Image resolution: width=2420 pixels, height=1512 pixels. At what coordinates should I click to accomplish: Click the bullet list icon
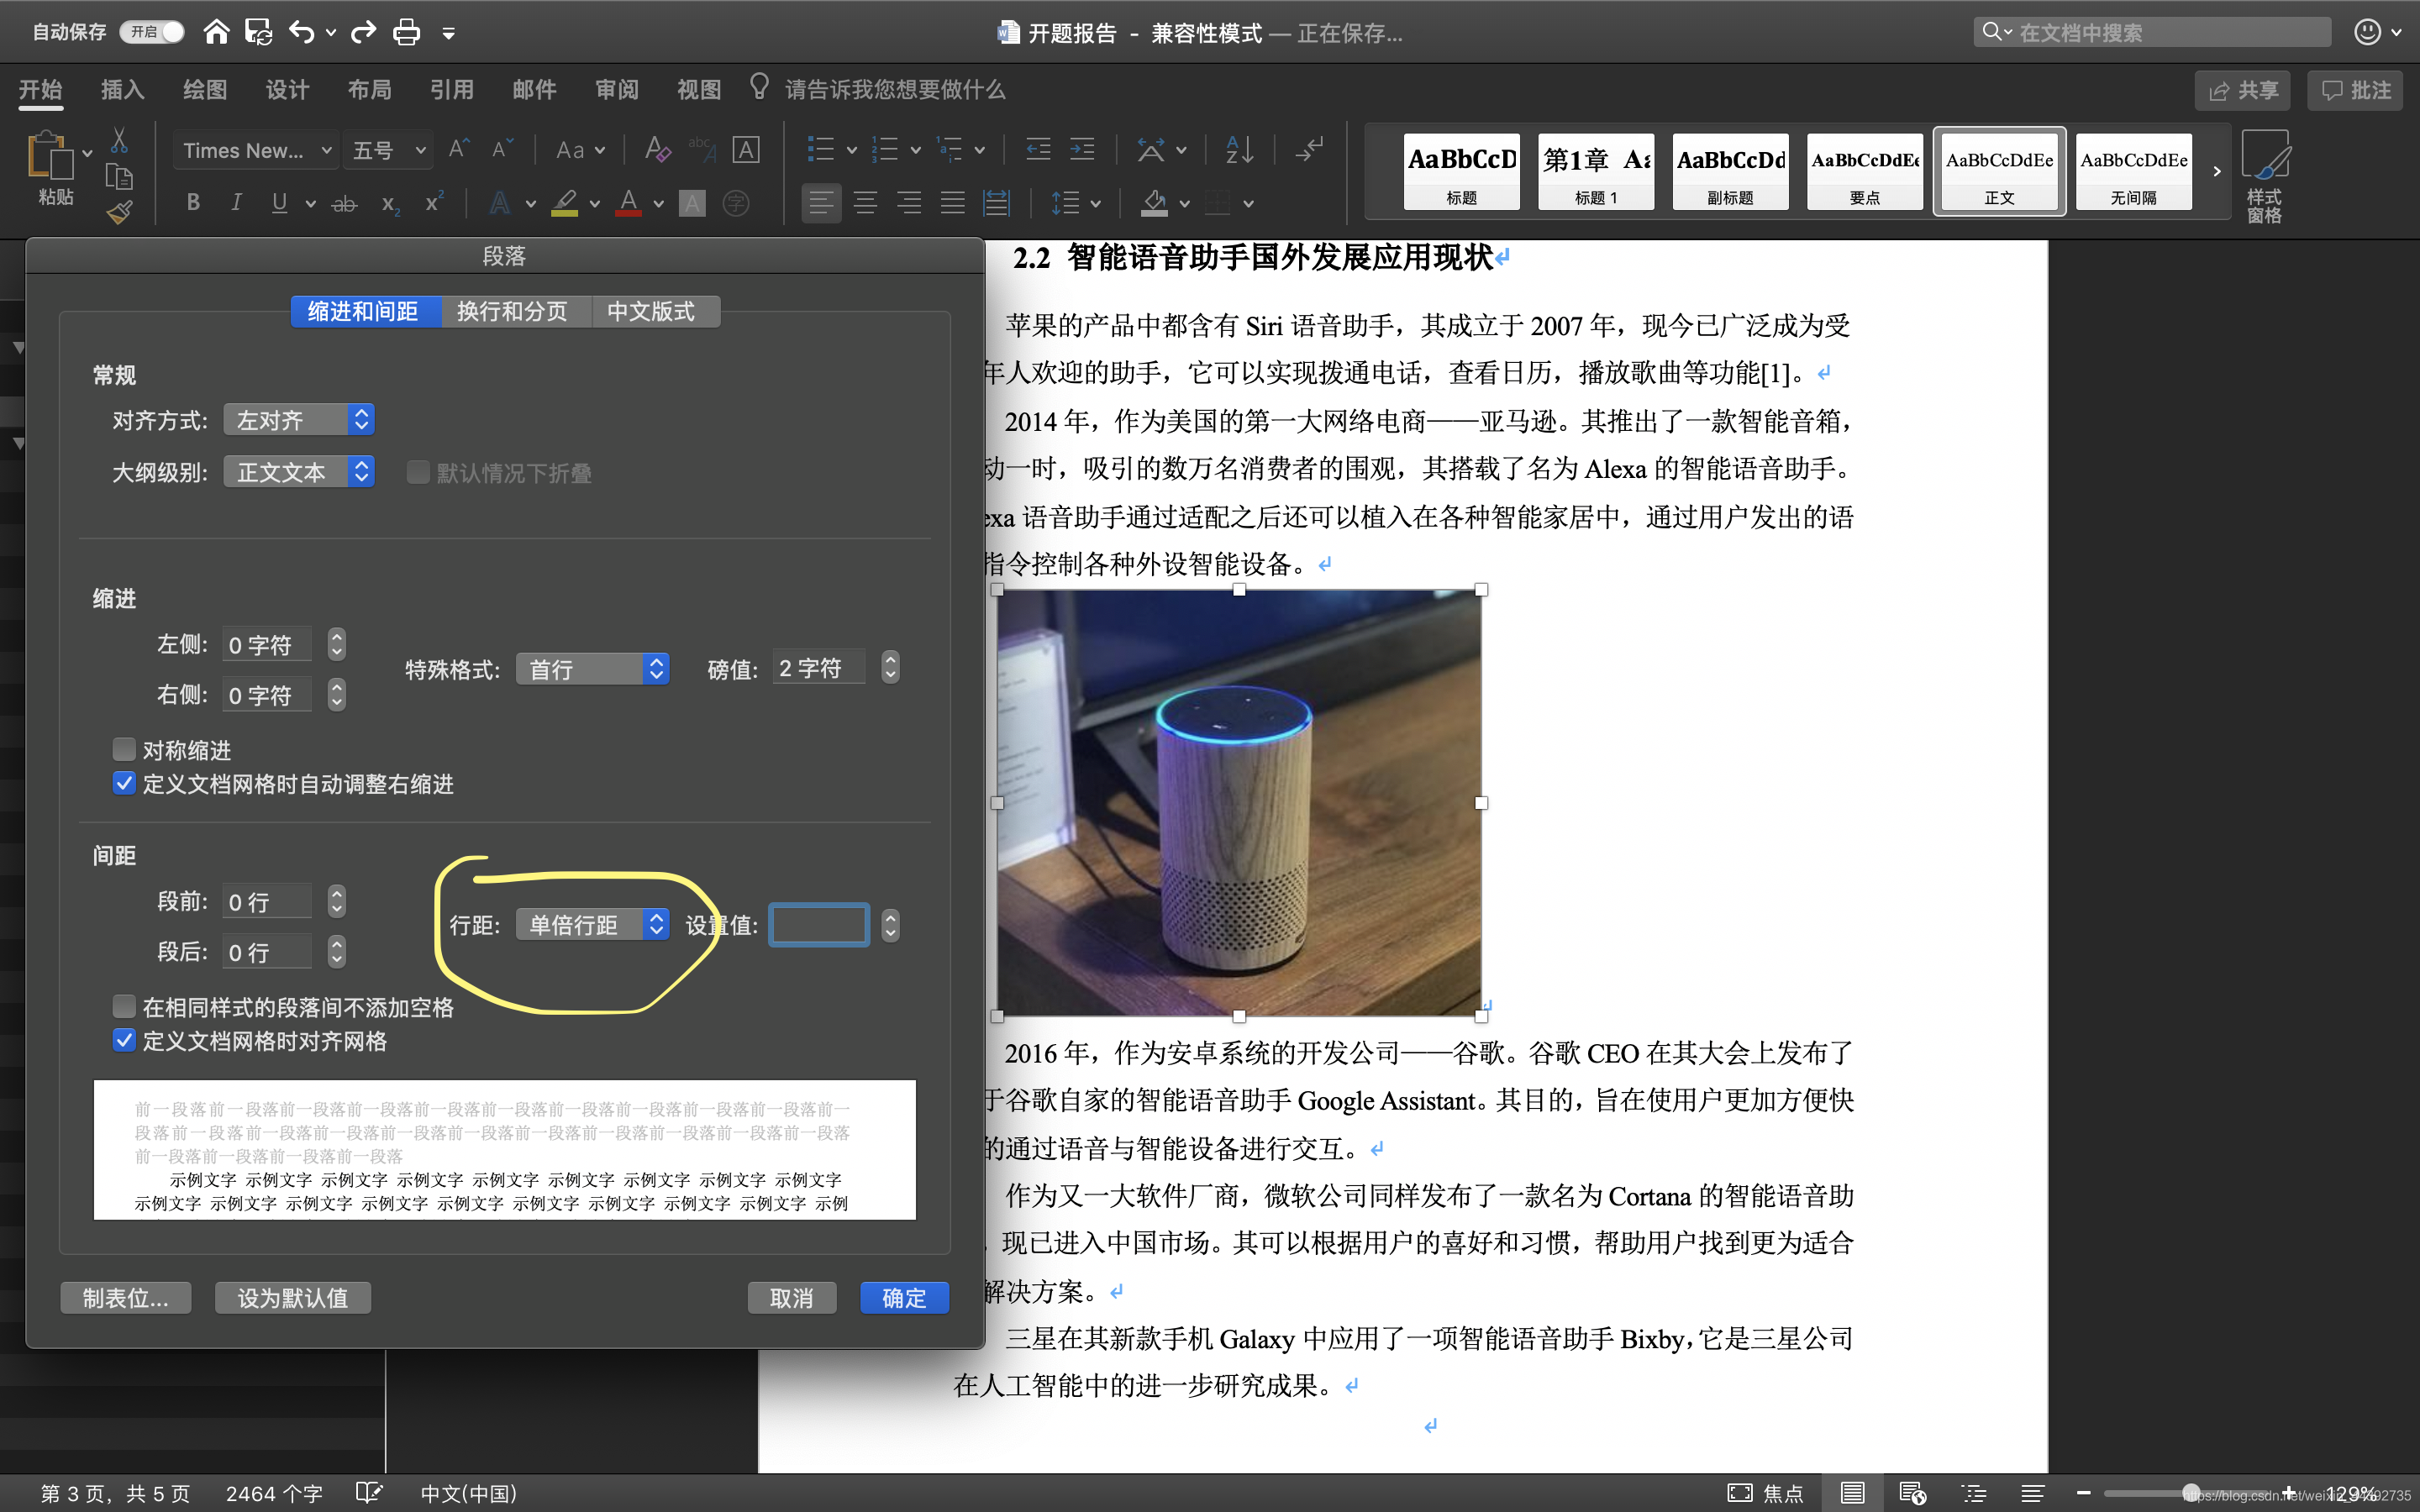[x=820, y=150]
